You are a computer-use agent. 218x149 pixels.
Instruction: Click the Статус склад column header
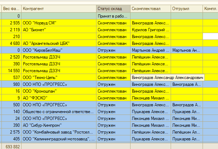click(113, 9)
